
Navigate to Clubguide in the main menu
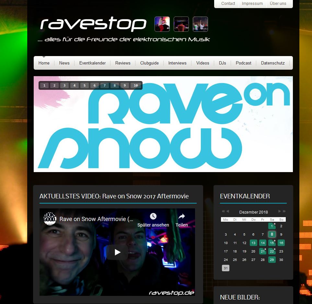pyautogui.click(x=149, y=63)
